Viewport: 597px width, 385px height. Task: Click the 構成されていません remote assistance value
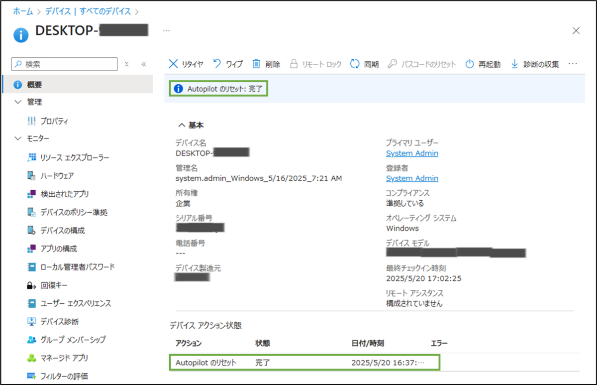[x=414, y=303]
